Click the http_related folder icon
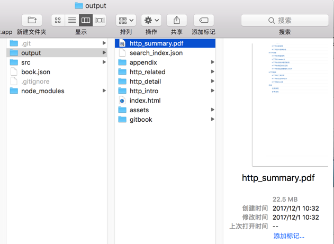334x244 pixels. [122, 72]
